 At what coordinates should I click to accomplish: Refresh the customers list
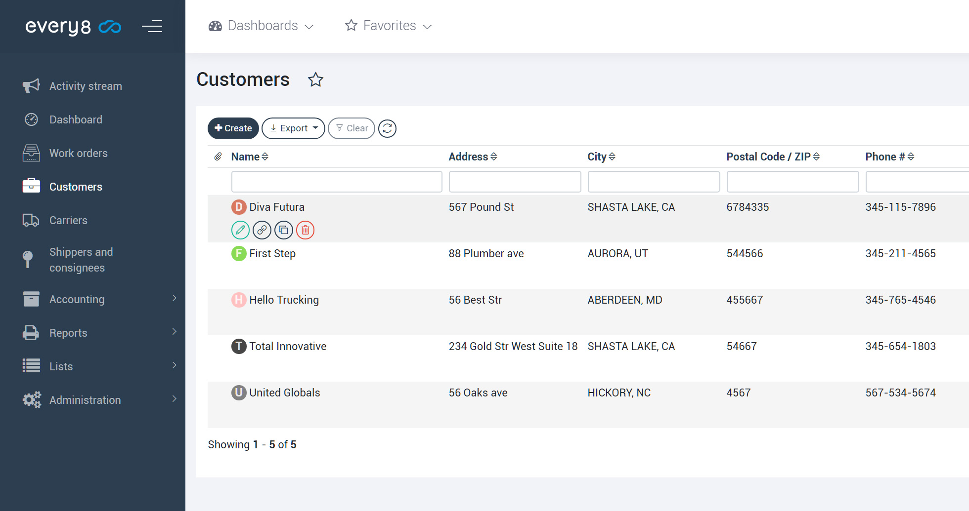[x=387, y=128]
